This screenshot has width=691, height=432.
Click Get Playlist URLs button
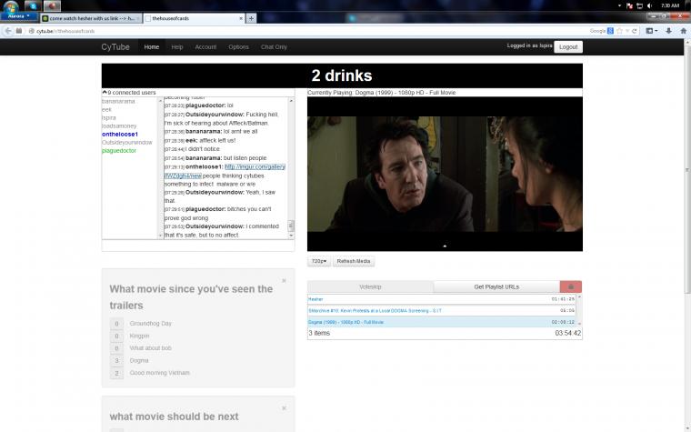pyautogui.click(x=496, y=286)
